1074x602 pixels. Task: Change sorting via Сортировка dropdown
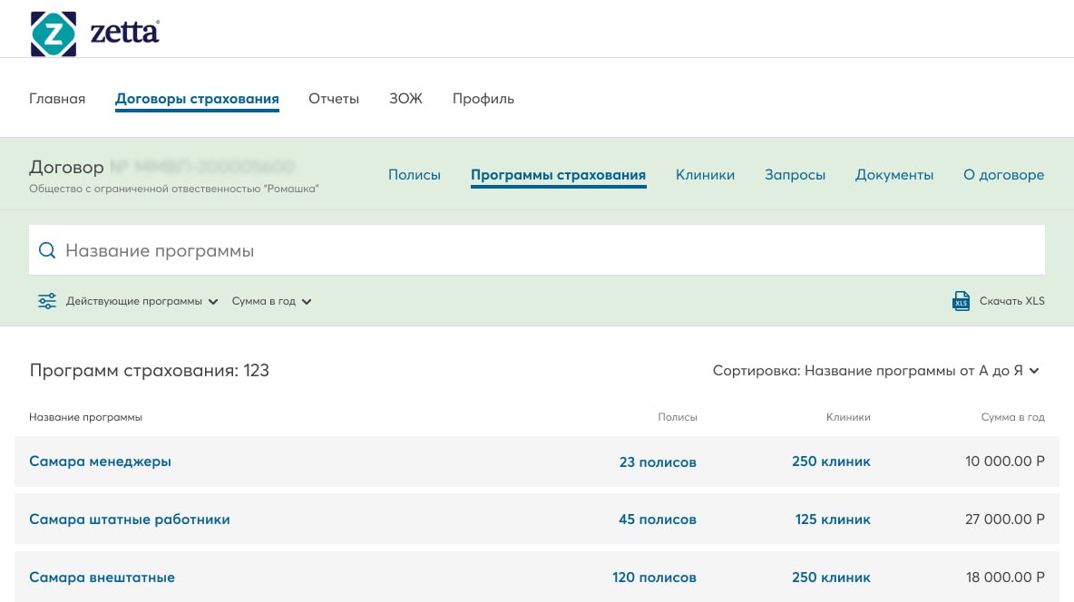[875, 371]
